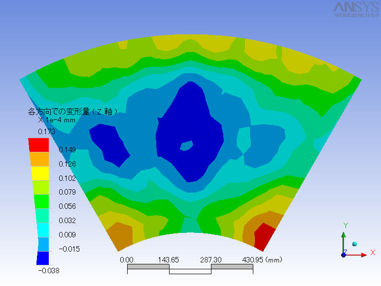Click the red maximum deformation region

[264, 237]
